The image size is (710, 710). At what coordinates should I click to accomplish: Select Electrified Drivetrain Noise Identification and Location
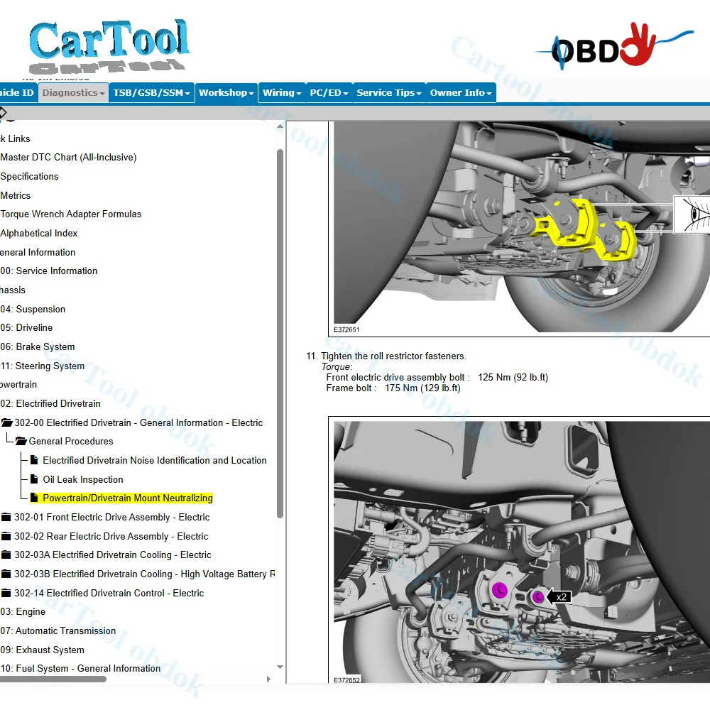click(x=155, y=461)
